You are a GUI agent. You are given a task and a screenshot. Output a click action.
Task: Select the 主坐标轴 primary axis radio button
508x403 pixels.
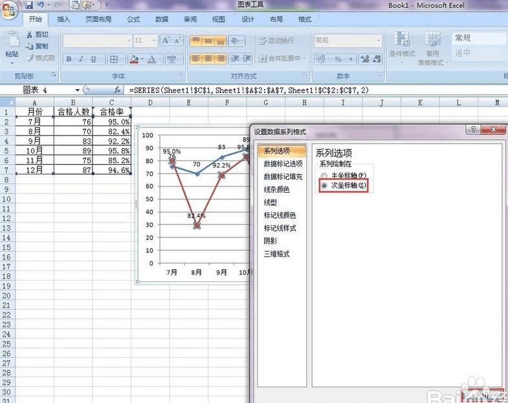[x=324, y=175]
